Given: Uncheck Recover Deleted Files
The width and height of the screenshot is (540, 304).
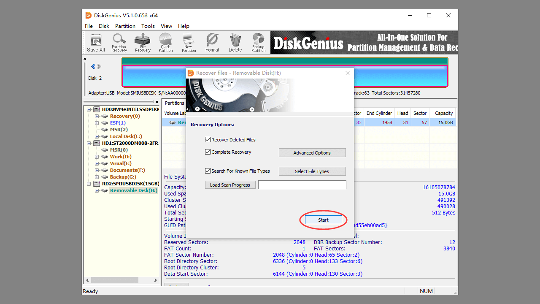Looking at the screenshot, I should [x=208, y=140].
